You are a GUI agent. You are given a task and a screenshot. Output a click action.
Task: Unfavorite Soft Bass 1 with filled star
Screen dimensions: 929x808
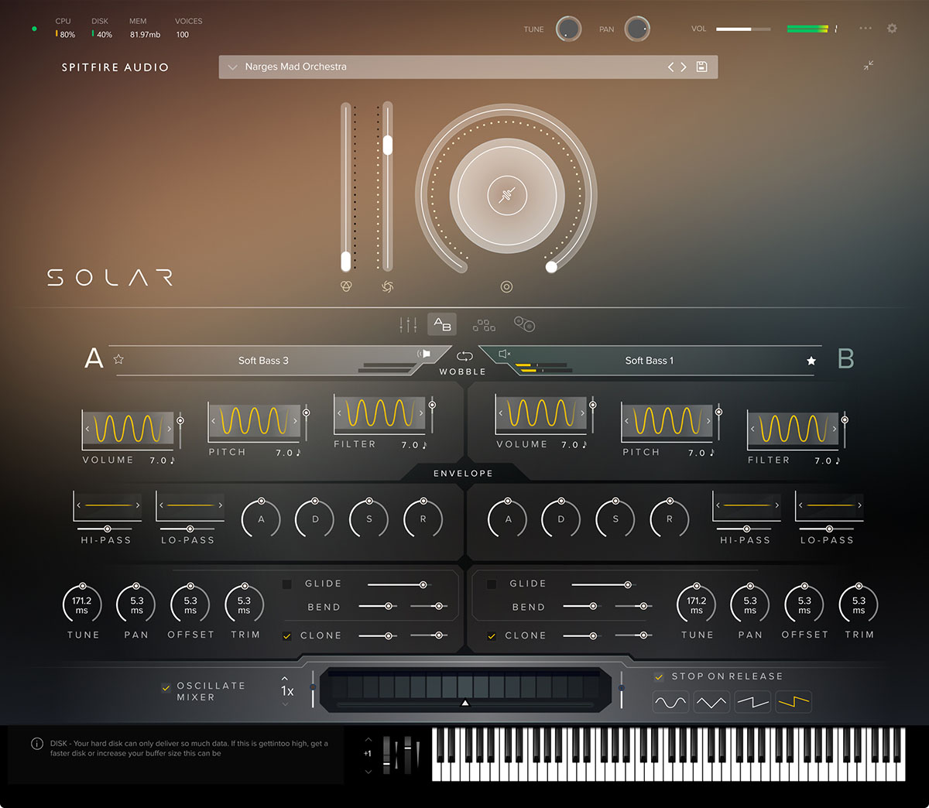click(811, 361)
